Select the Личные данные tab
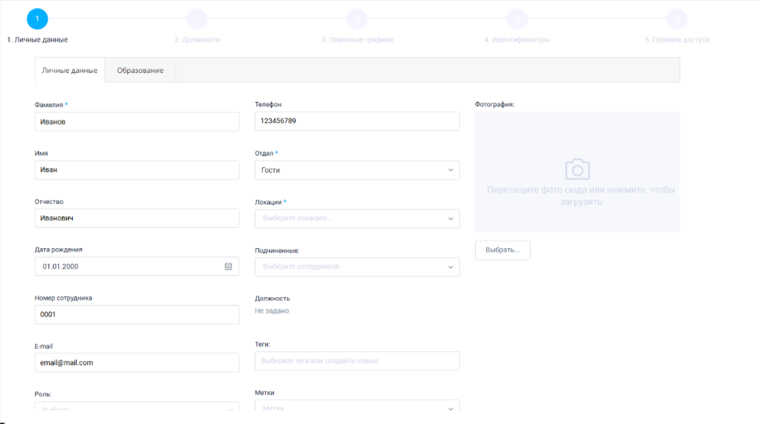The width and height of the screenshot is (760, 424). pos(69,71)
